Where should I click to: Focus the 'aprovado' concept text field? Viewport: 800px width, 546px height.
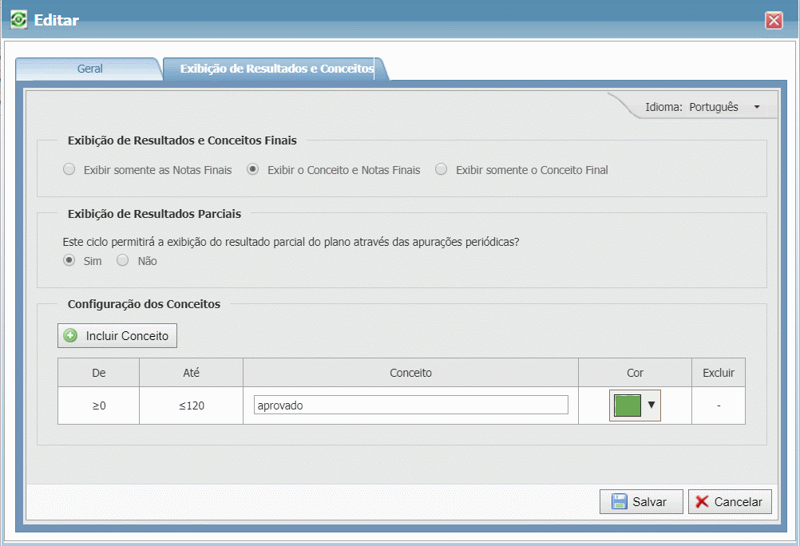[410, 406]
